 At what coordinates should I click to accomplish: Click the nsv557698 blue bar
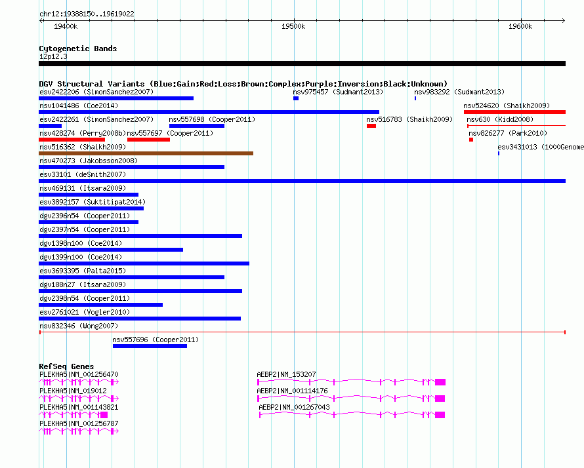tap(197, 126)
